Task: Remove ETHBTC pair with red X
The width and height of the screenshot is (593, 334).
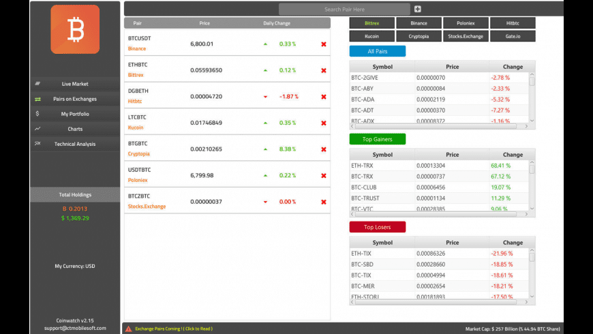Action: coord(324,70)
